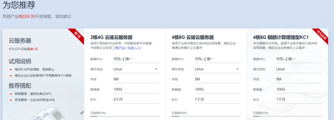Viewport: 334px width, 120px height.
Task: Click the red 每日9:30 text in subtitle
Action: [27, 17]
